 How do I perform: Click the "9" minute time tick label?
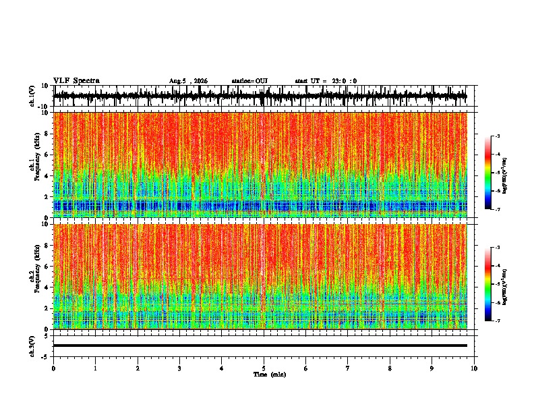[x=432, y=368]
